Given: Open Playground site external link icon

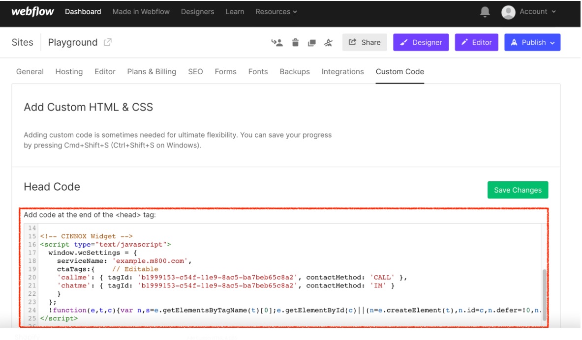Looking at the screenshot, I should pos(108,42).
